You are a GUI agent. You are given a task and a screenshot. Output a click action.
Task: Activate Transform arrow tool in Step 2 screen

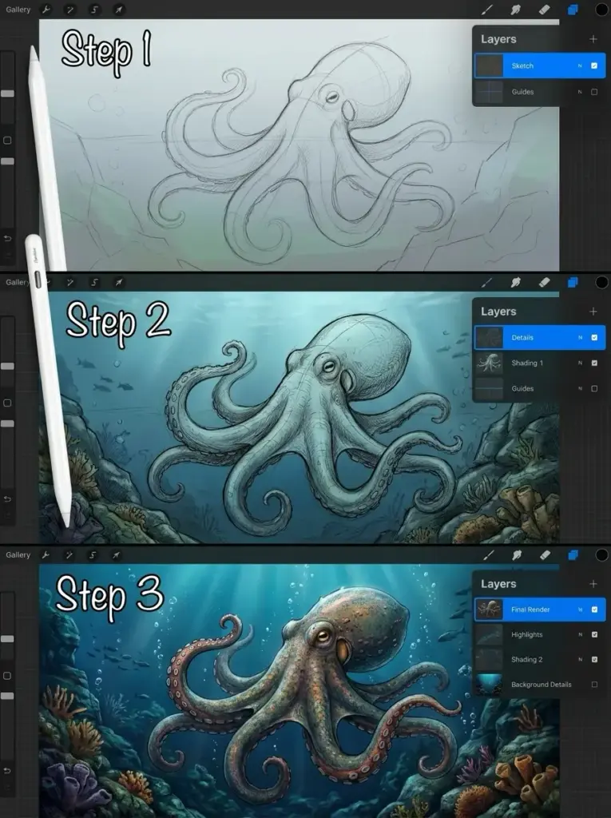pos(119,282)
